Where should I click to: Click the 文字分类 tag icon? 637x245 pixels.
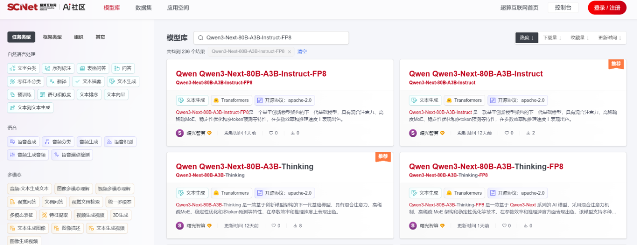pyautogui.click(x=13, y=68)
